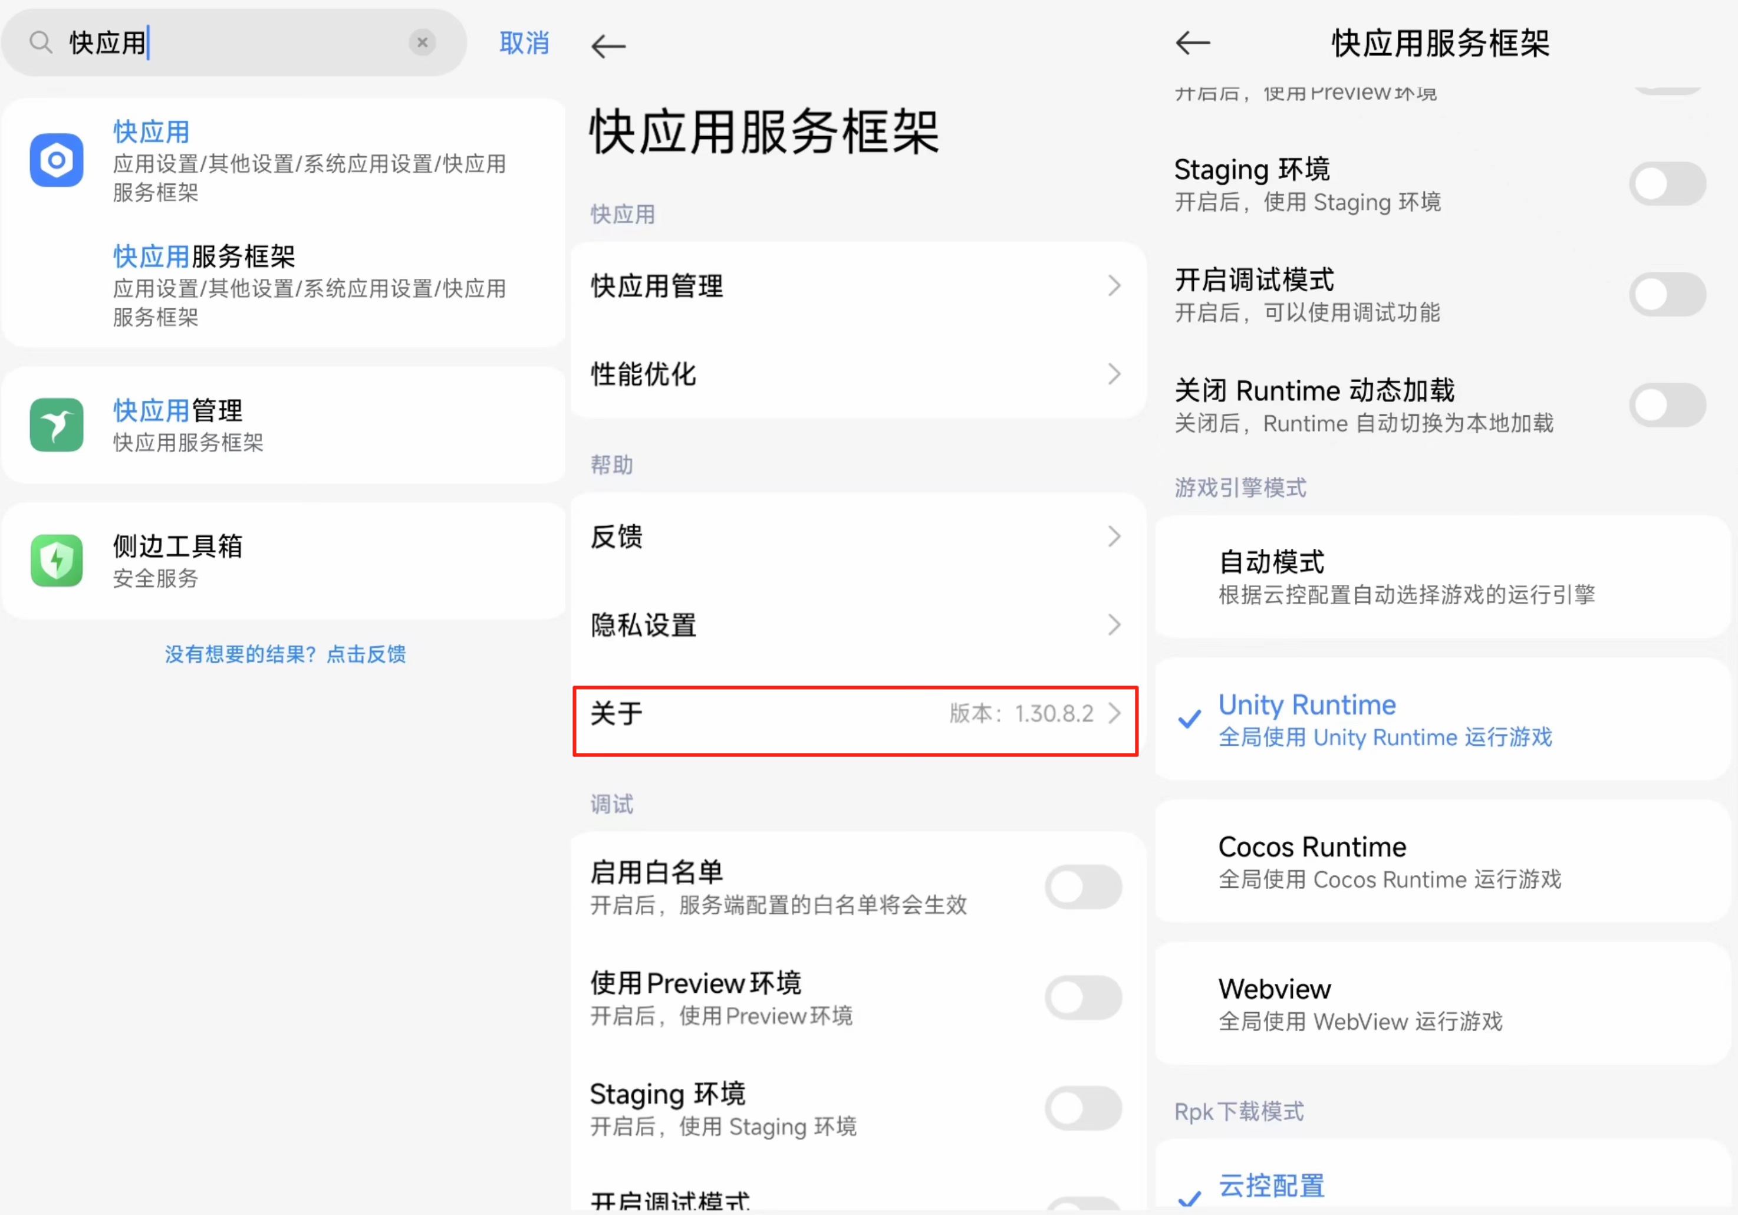Open 性能优化 menu entry

[x=858, y=374]
